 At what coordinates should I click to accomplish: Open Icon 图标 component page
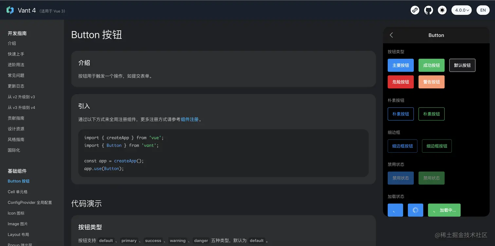(x=16, y=213)
